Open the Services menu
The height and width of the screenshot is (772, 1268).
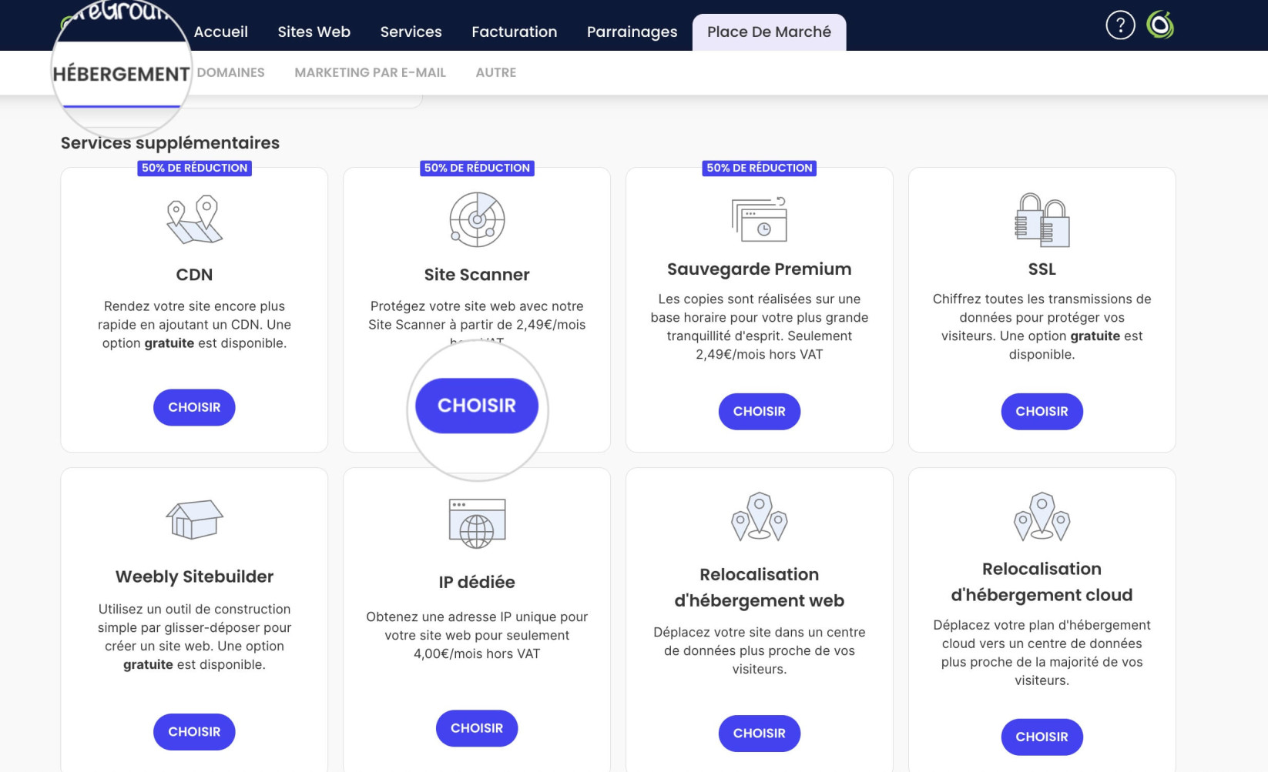click(x=411, y=32)
